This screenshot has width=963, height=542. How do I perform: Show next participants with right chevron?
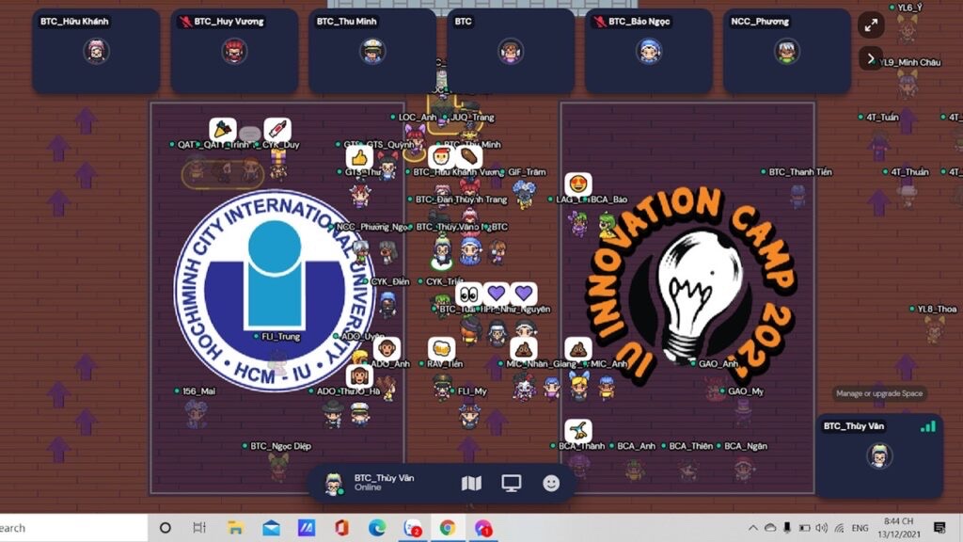click(x=871, y=58)
